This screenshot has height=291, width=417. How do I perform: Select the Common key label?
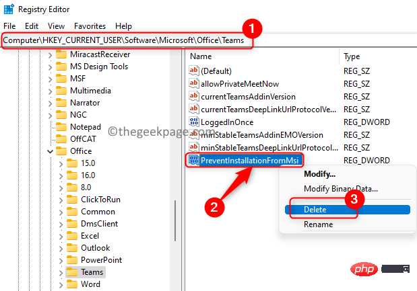pyautogui.click(x=98, y=212)
